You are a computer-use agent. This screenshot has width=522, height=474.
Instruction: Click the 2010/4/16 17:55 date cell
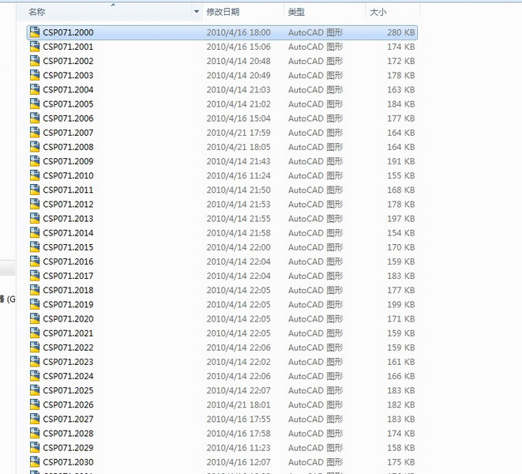pyautogui.click(x=238, y=419)
